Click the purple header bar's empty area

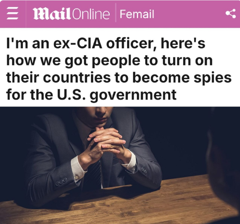pos(189,14)
